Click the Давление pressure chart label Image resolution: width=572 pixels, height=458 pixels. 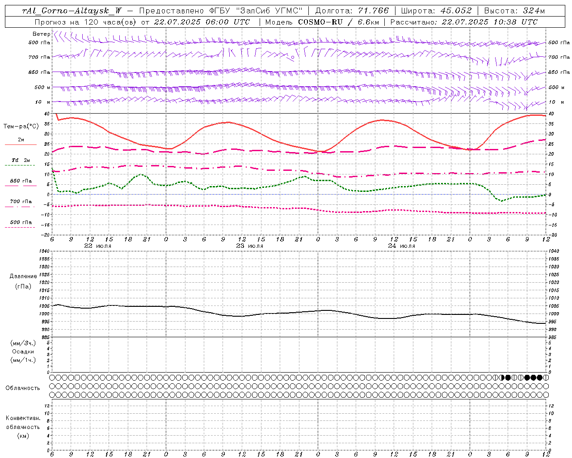click(x=23, y=276)
